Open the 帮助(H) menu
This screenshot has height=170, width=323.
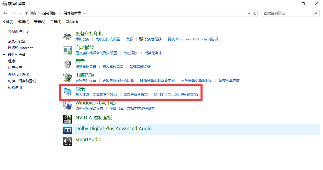click(72, 22)
